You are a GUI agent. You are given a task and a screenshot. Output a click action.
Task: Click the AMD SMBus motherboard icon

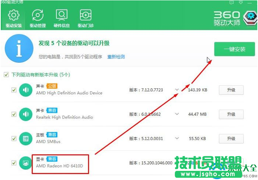point(26,139)
